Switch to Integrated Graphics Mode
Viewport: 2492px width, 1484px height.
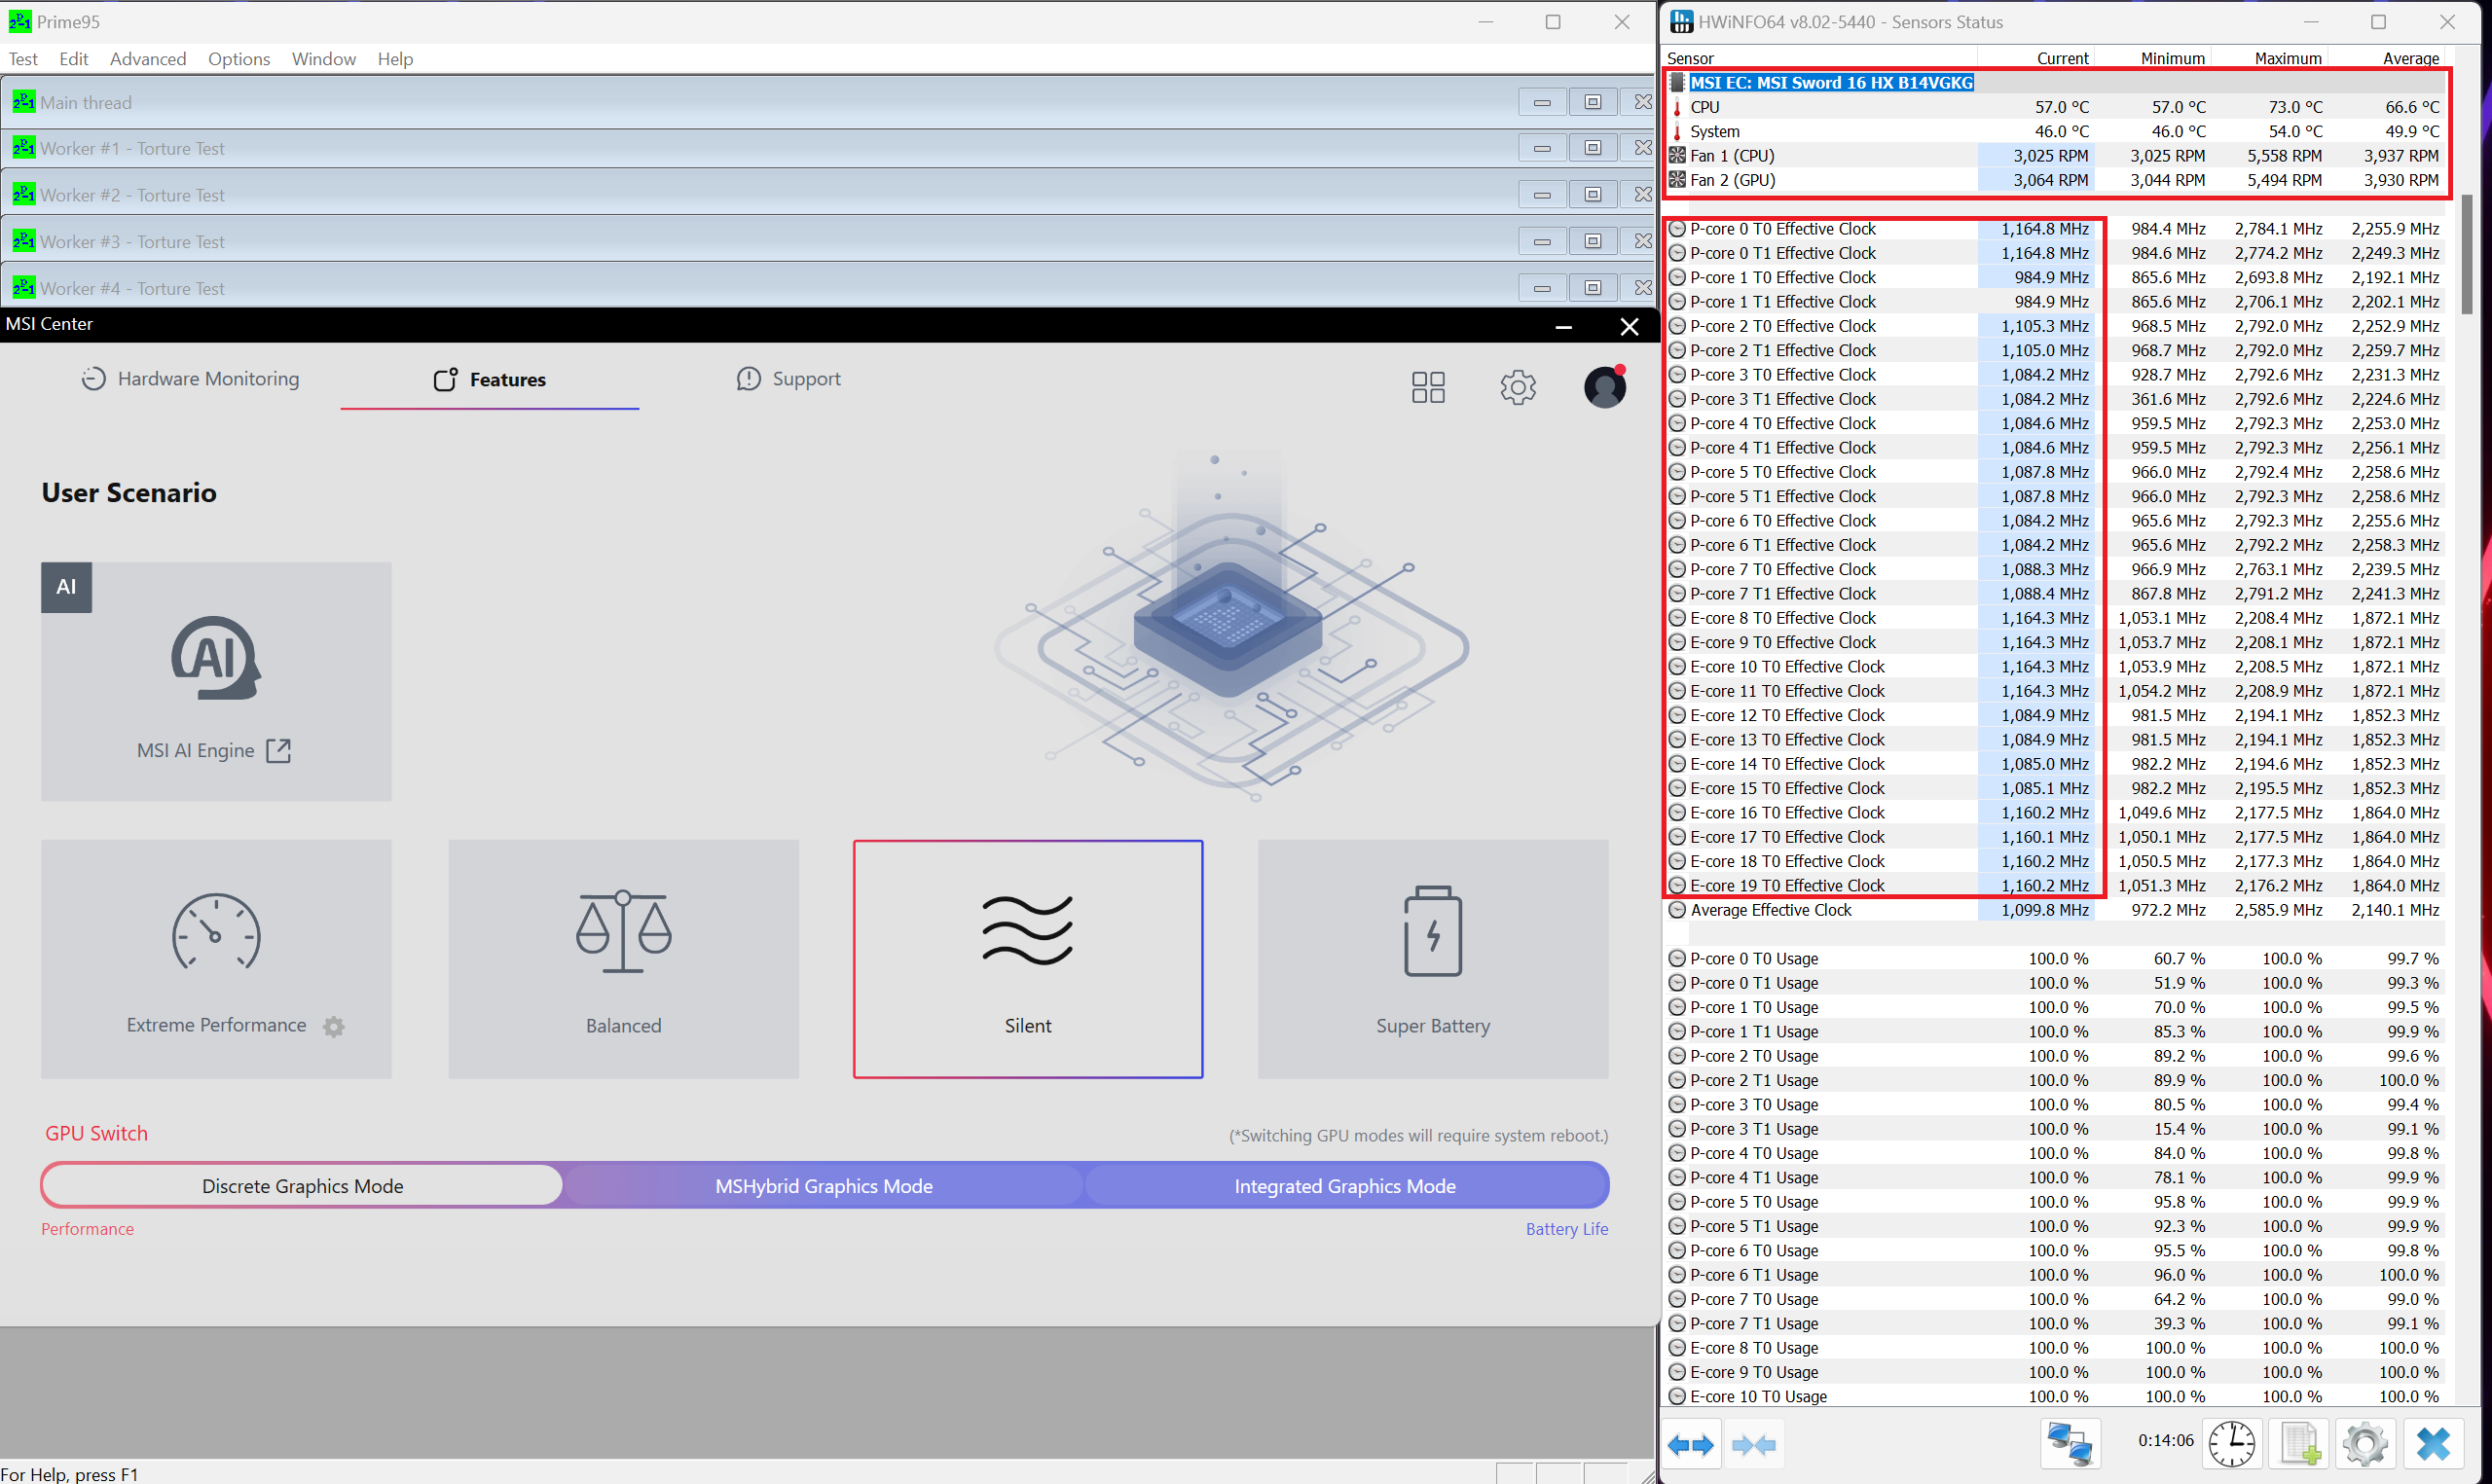tap(1345, 1186)
